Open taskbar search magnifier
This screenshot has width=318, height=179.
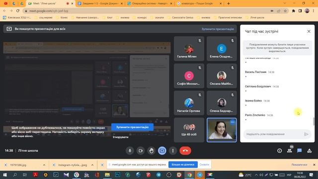tap(15, 175)
